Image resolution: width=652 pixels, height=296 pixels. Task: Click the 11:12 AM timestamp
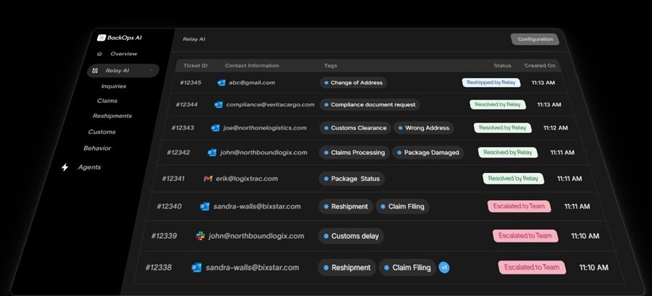pyautogui.click(x=556, y=128)
